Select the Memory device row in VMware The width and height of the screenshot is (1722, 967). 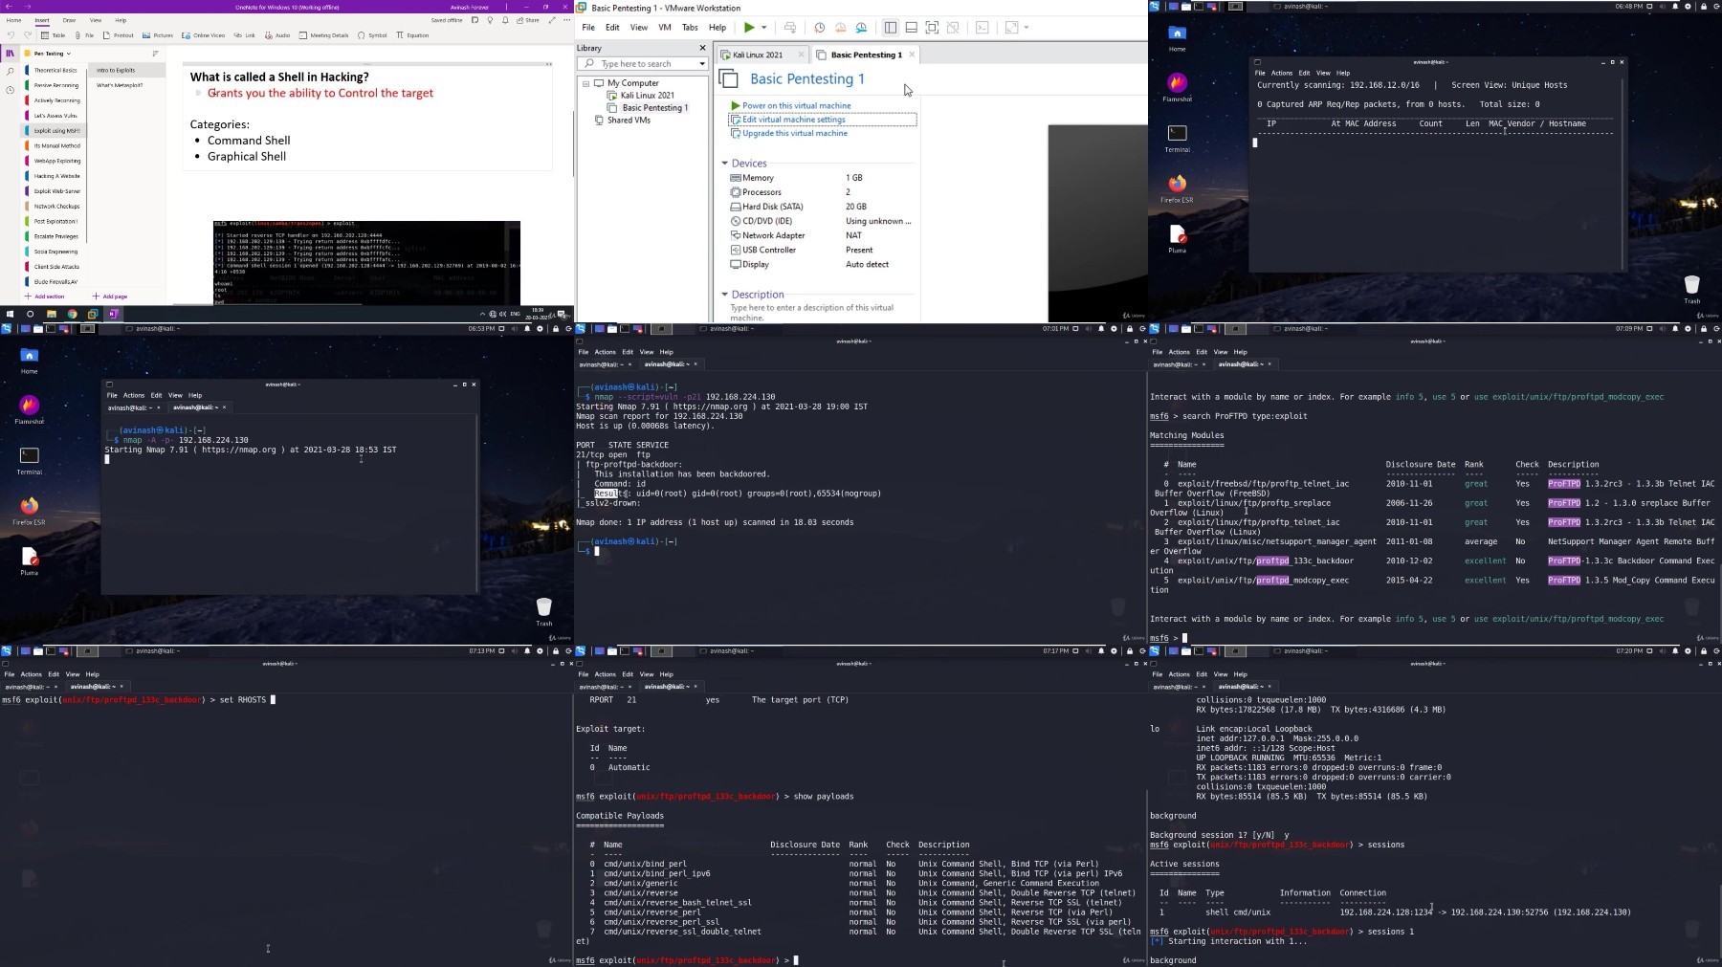820,178
